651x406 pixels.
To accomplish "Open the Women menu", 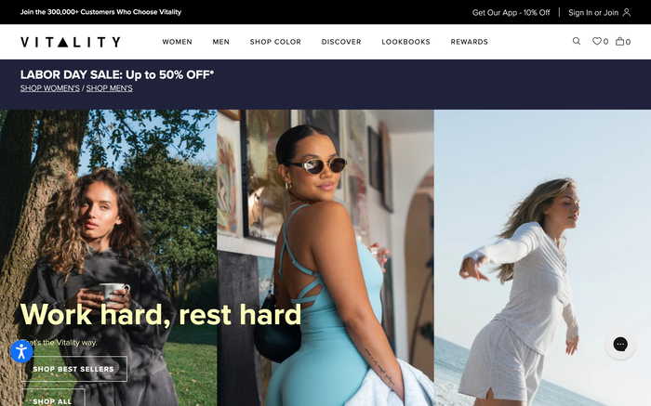I will (178, 42).
